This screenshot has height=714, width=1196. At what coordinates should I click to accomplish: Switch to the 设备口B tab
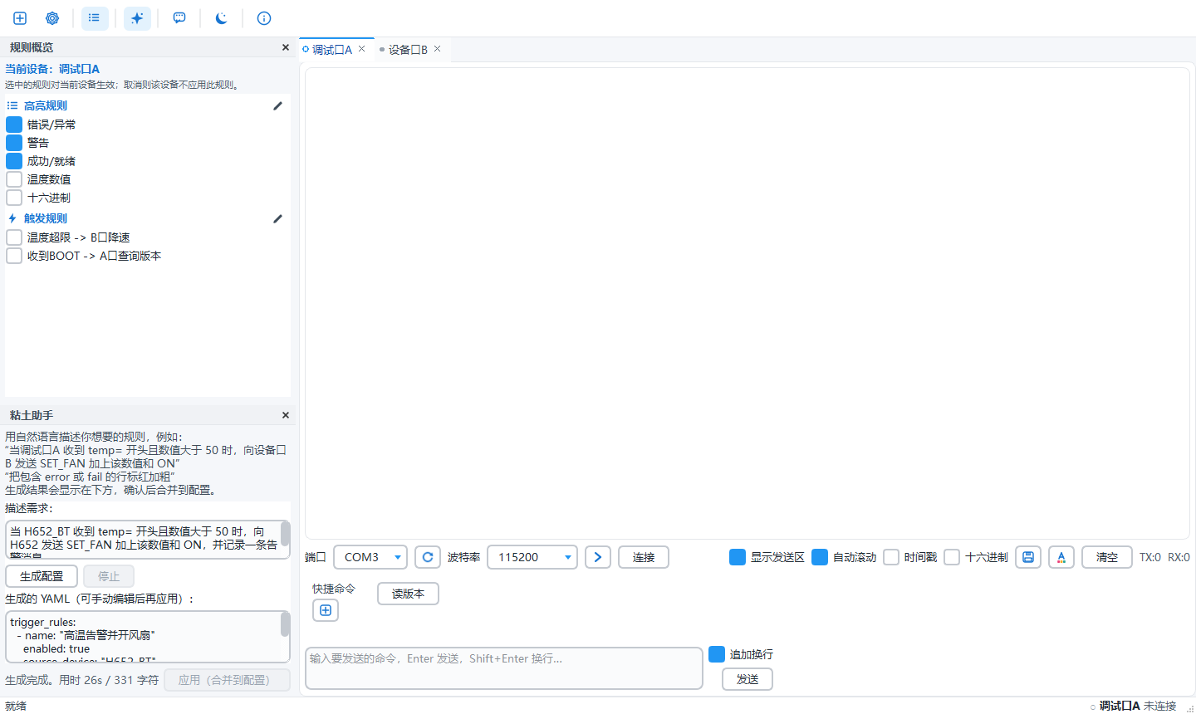pyautogui.click(x=408, y=50)
